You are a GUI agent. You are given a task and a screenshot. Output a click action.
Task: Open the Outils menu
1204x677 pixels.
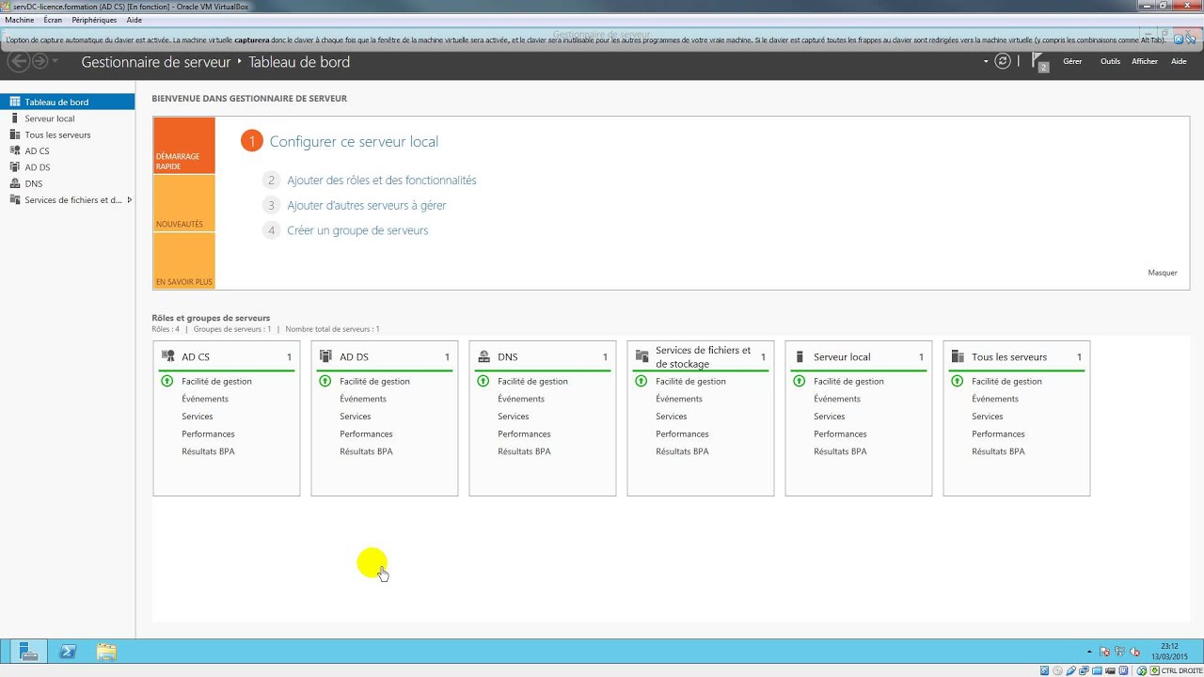[x=1110, y=61]
